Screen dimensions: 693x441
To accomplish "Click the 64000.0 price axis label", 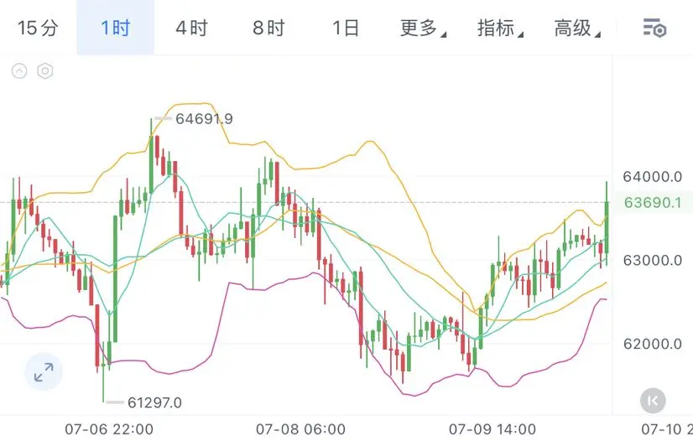I will tap(653, 177).
